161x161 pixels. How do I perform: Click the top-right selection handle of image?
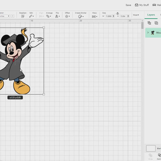coord(44,28)
